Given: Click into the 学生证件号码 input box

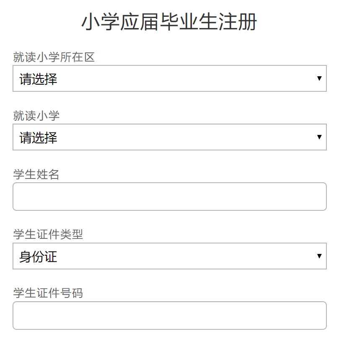Looking at the screenshot, I should point(169,316).
